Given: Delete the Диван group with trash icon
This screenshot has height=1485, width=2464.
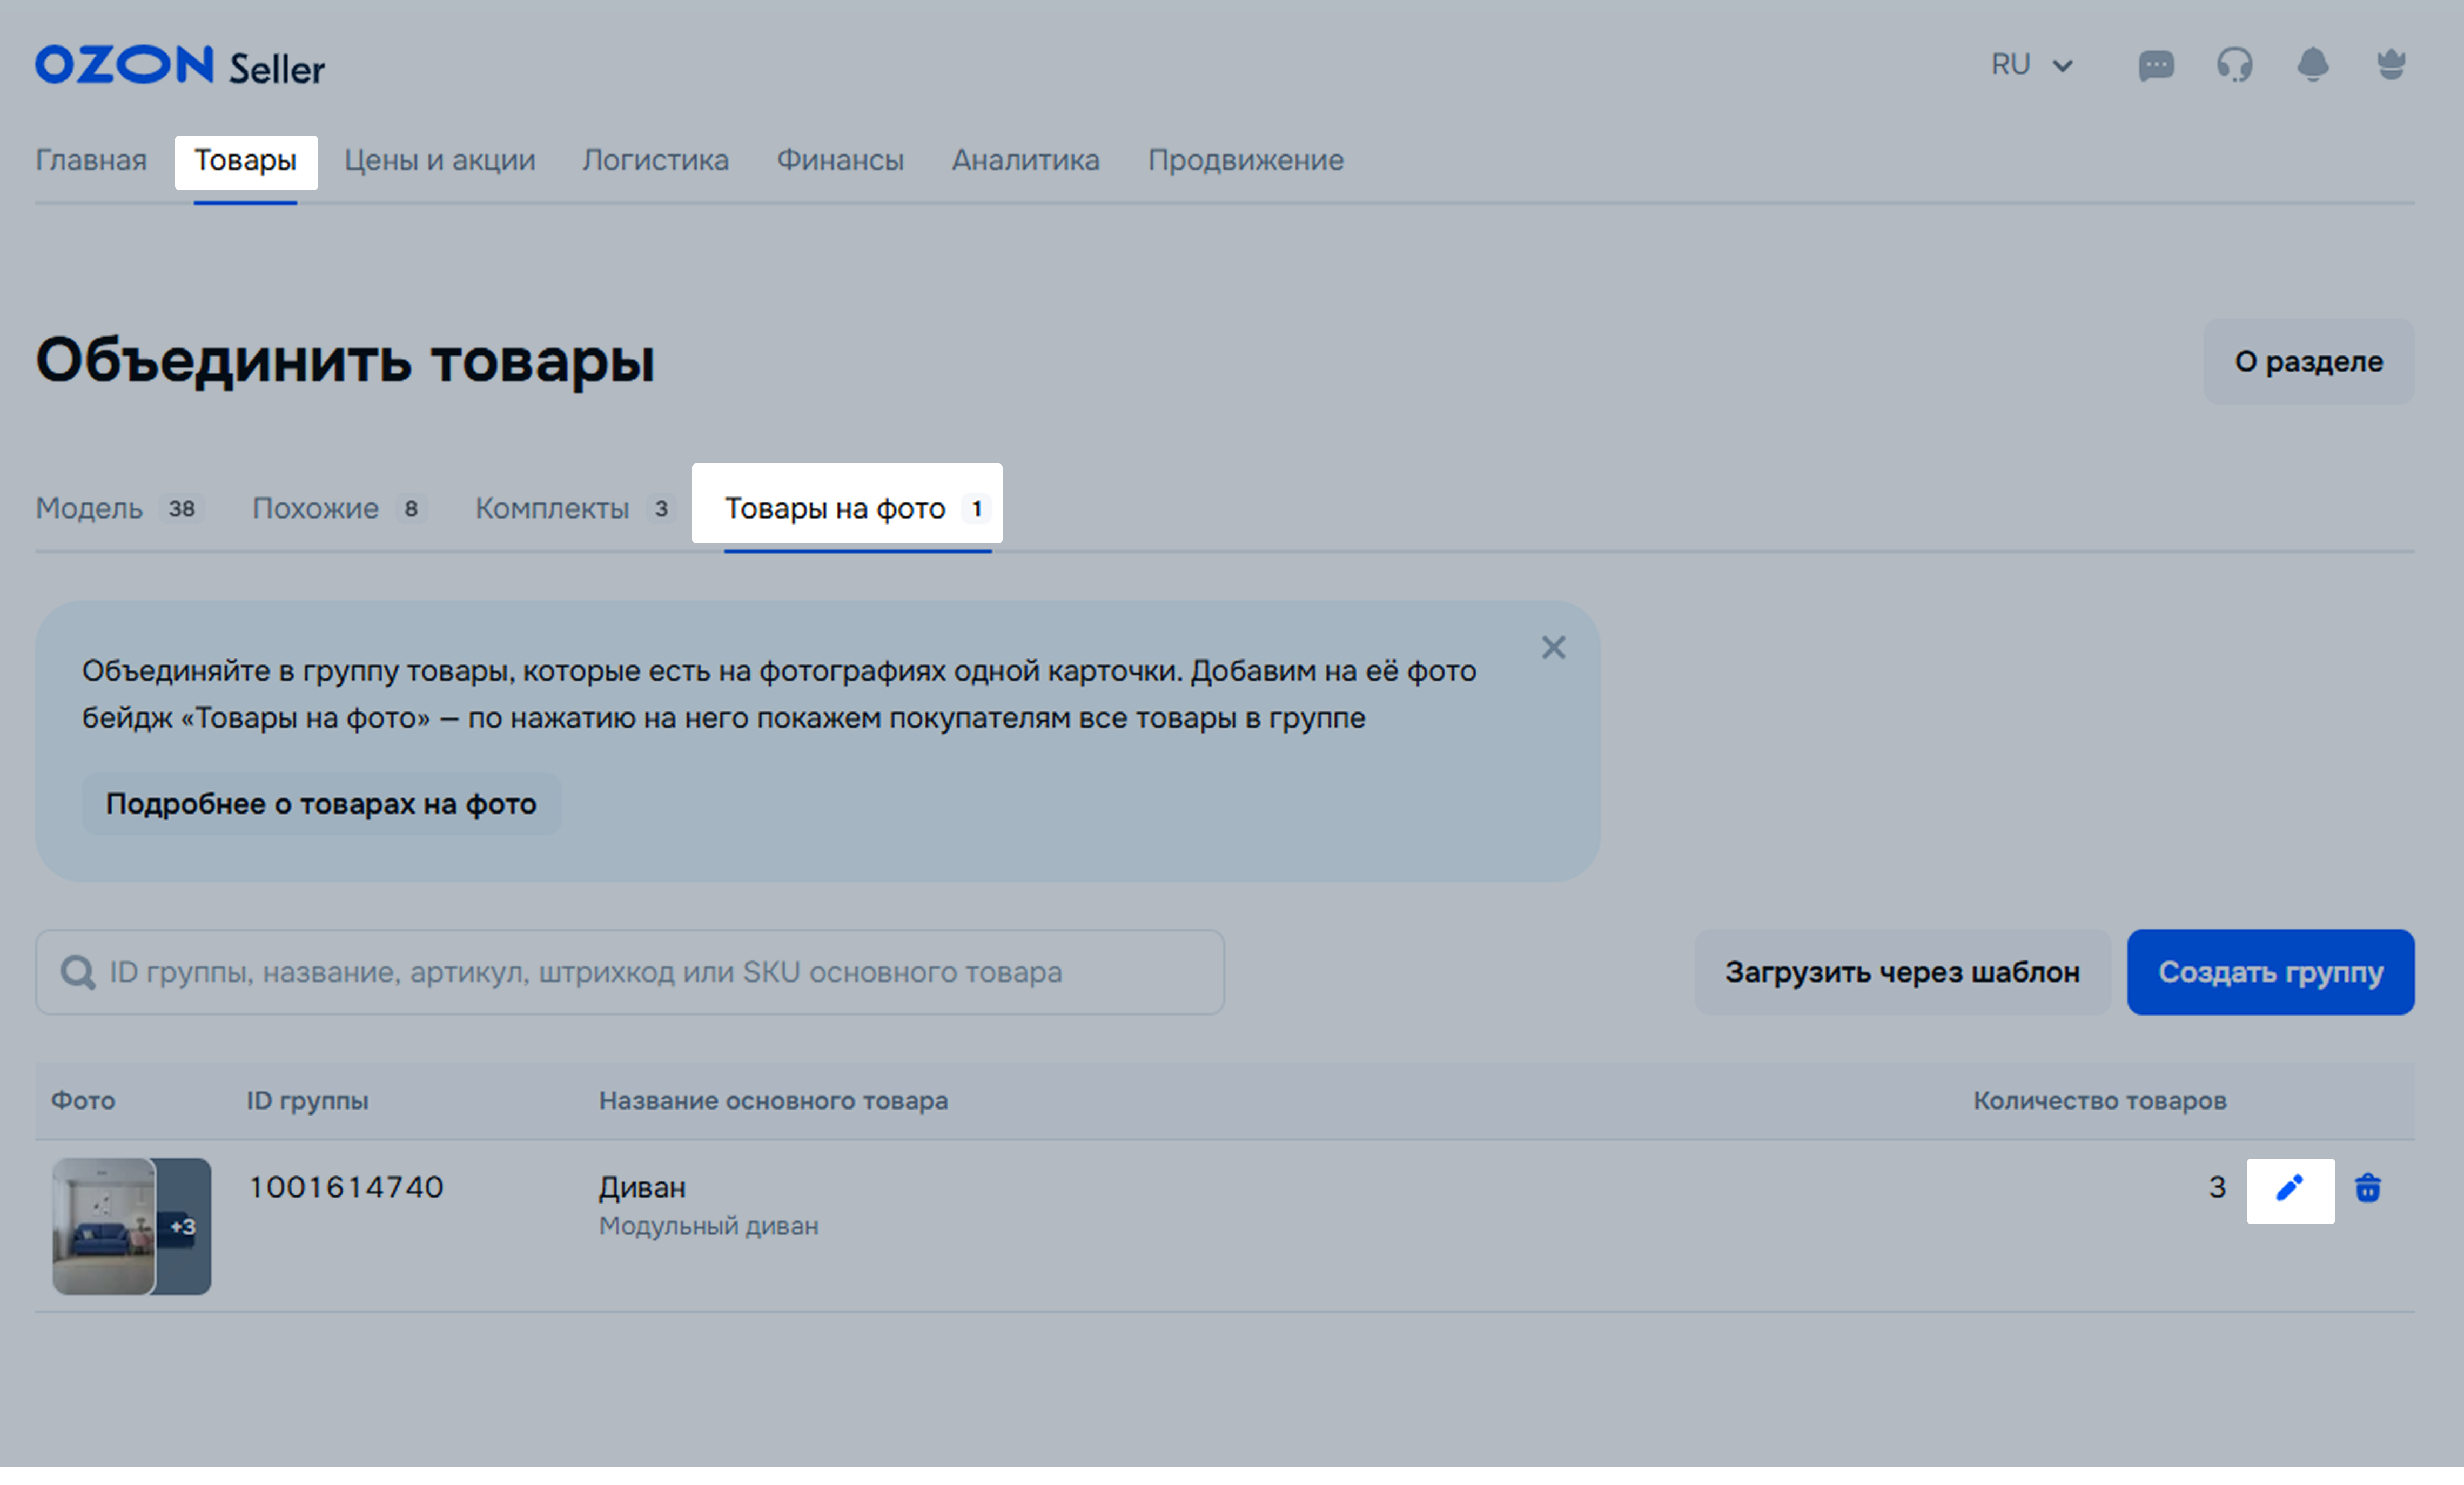Looking at the screenshot, I should pyautogui.click(x=2367, y=1189).
